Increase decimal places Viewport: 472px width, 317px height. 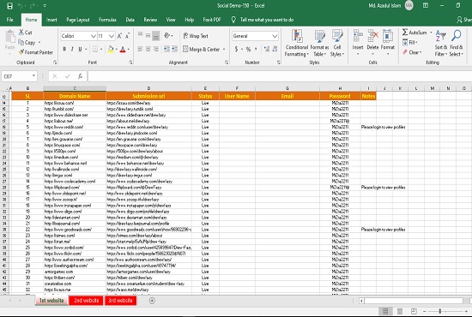pyautogui.click(x=267, y=49)
